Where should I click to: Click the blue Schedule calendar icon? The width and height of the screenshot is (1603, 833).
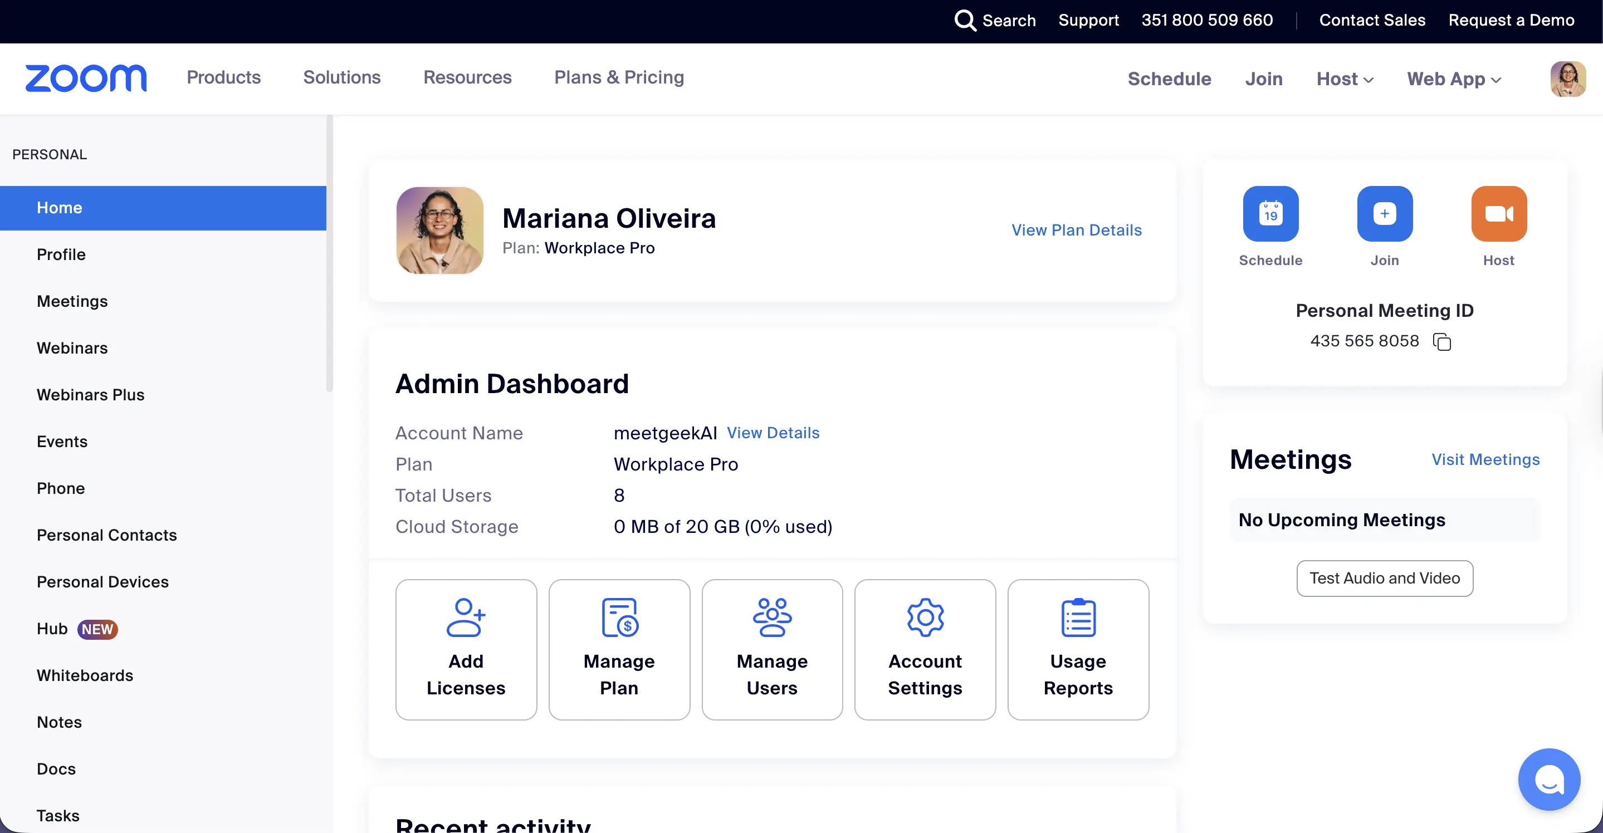tap(1270, 213)
